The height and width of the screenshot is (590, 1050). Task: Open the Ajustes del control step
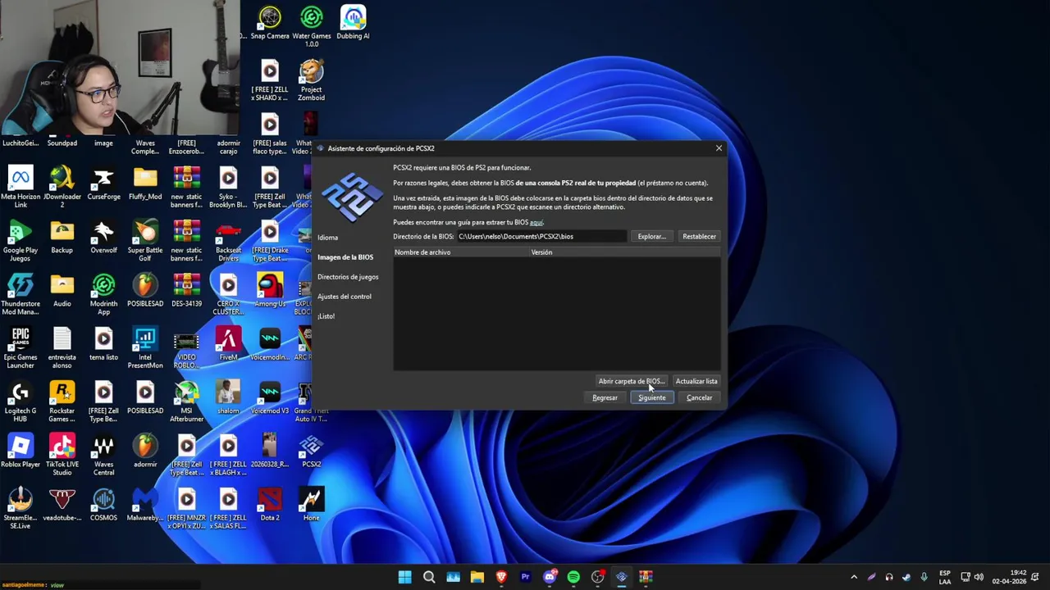[x=345, y=297]
